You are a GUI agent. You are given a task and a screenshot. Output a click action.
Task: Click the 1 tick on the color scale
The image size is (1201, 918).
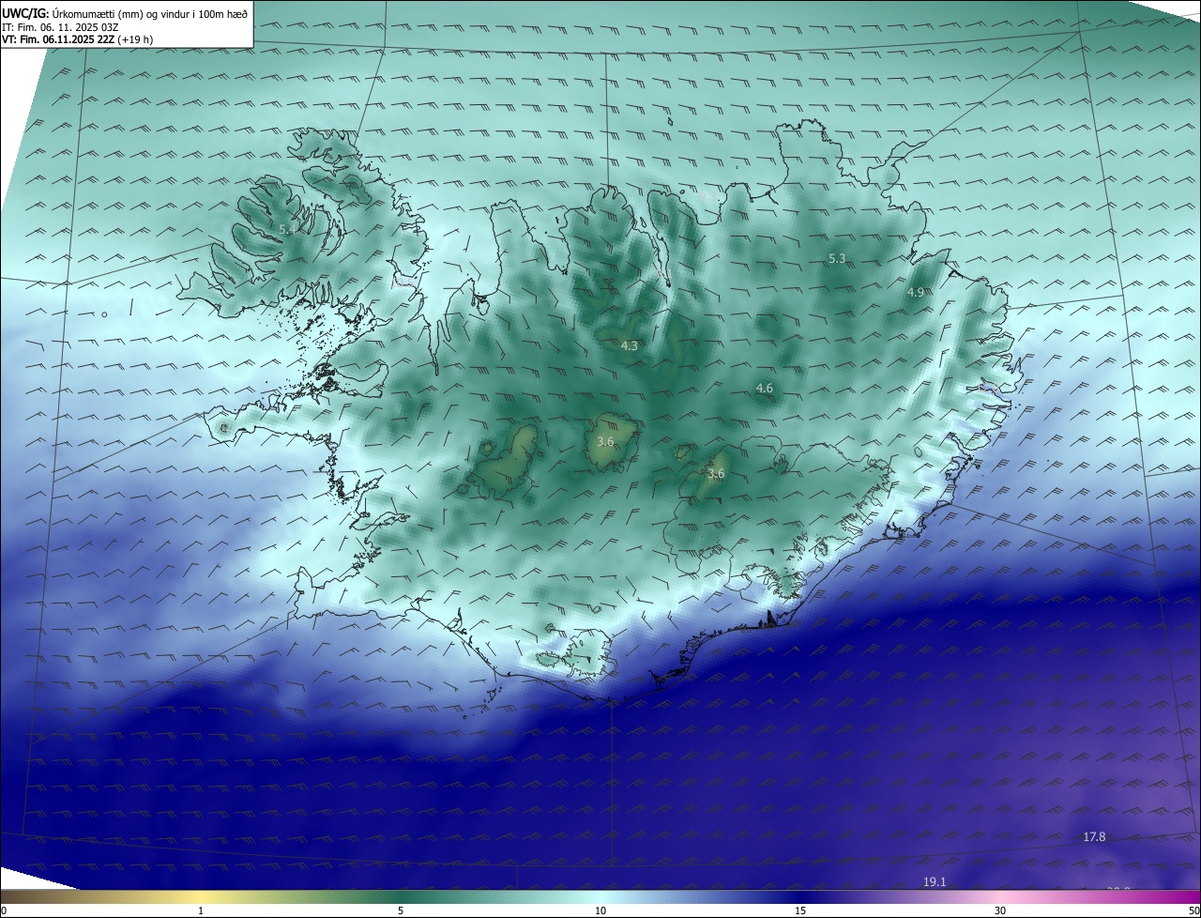pyautogui.click(x=201, y=910)
